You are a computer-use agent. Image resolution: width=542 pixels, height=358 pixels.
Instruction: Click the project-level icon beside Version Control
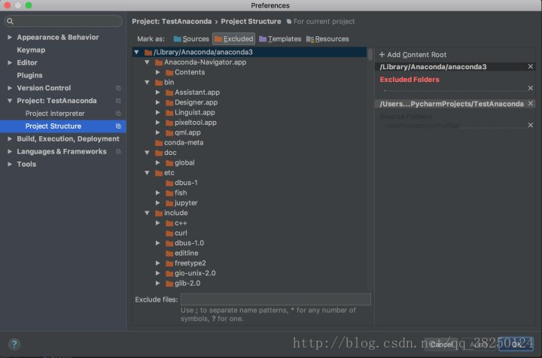pos(118,88)
